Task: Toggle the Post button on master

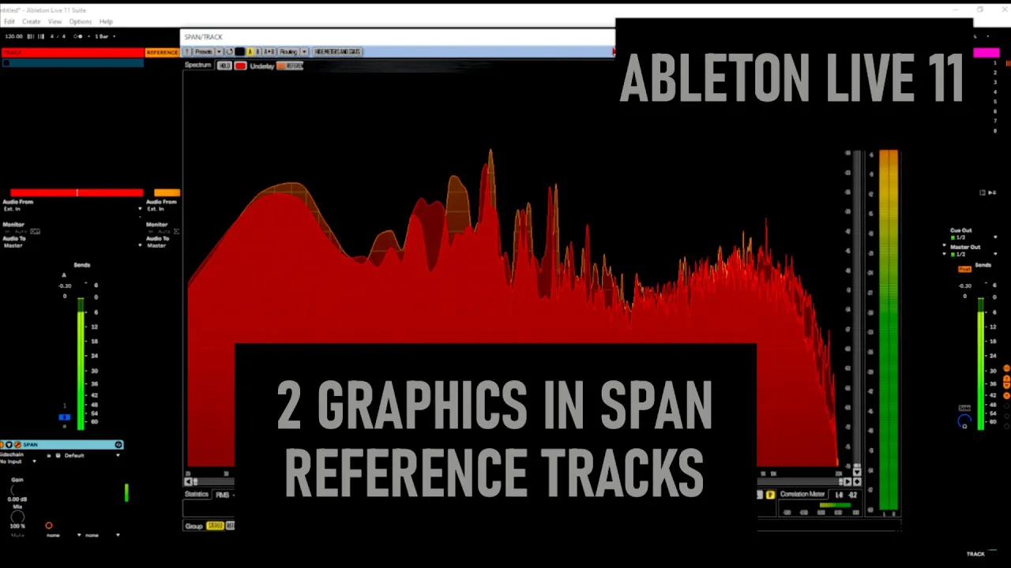Action: 965,269
